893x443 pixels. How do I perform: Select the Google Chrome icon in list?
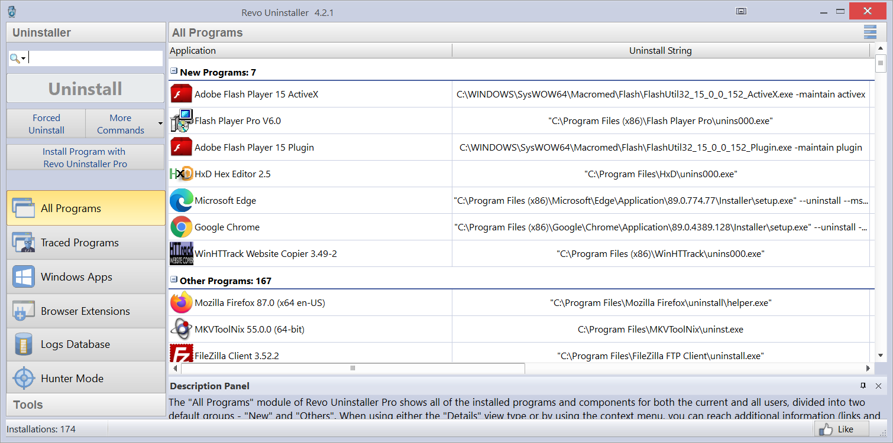click(181, 227)
